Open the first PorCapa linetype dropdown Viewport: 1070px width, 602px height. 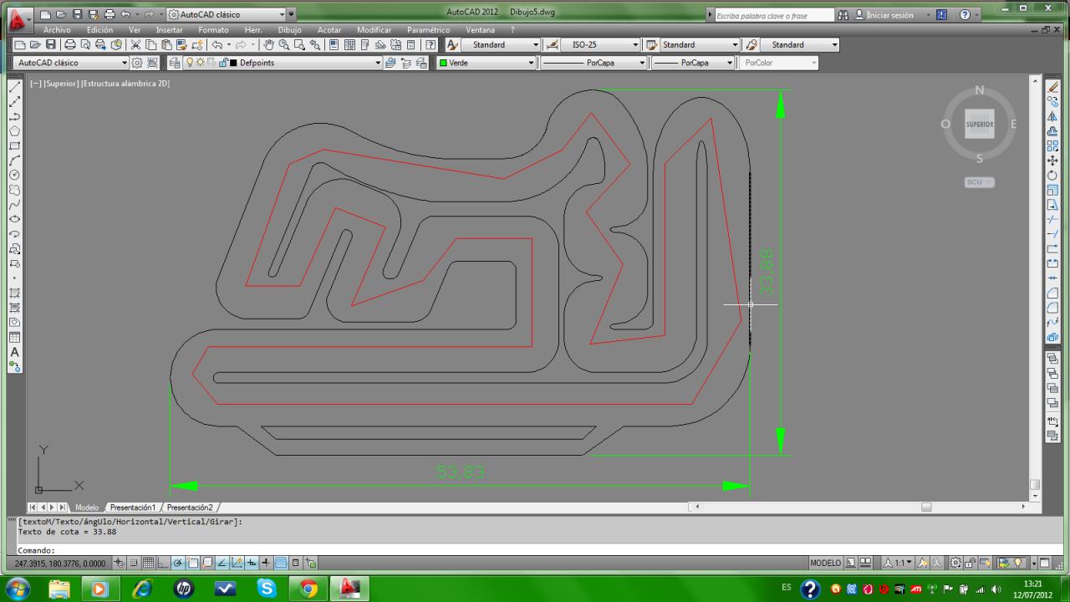[x=594, y=63]
